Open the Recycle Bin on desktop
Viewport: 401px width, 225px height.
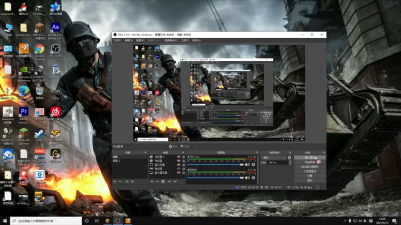(x=40, y=92)
